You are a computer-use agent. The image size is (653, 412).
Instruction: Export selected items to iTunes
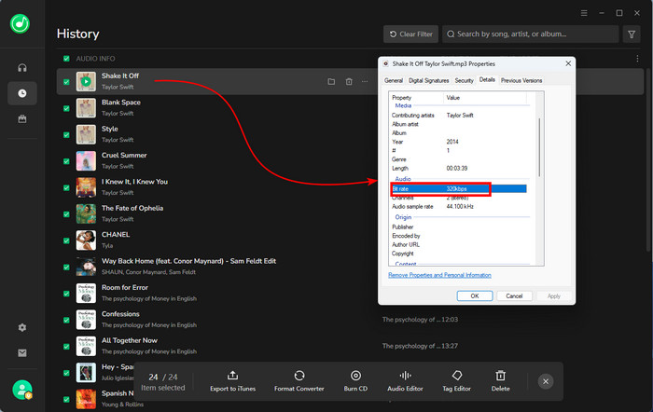coord(233,381)
